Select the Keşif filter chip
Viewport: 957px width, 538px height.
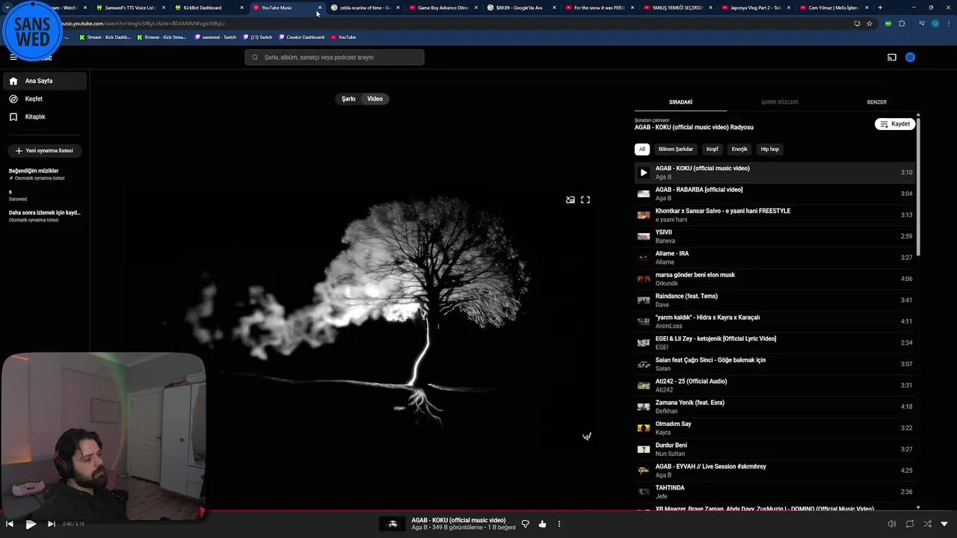(713, 149)
